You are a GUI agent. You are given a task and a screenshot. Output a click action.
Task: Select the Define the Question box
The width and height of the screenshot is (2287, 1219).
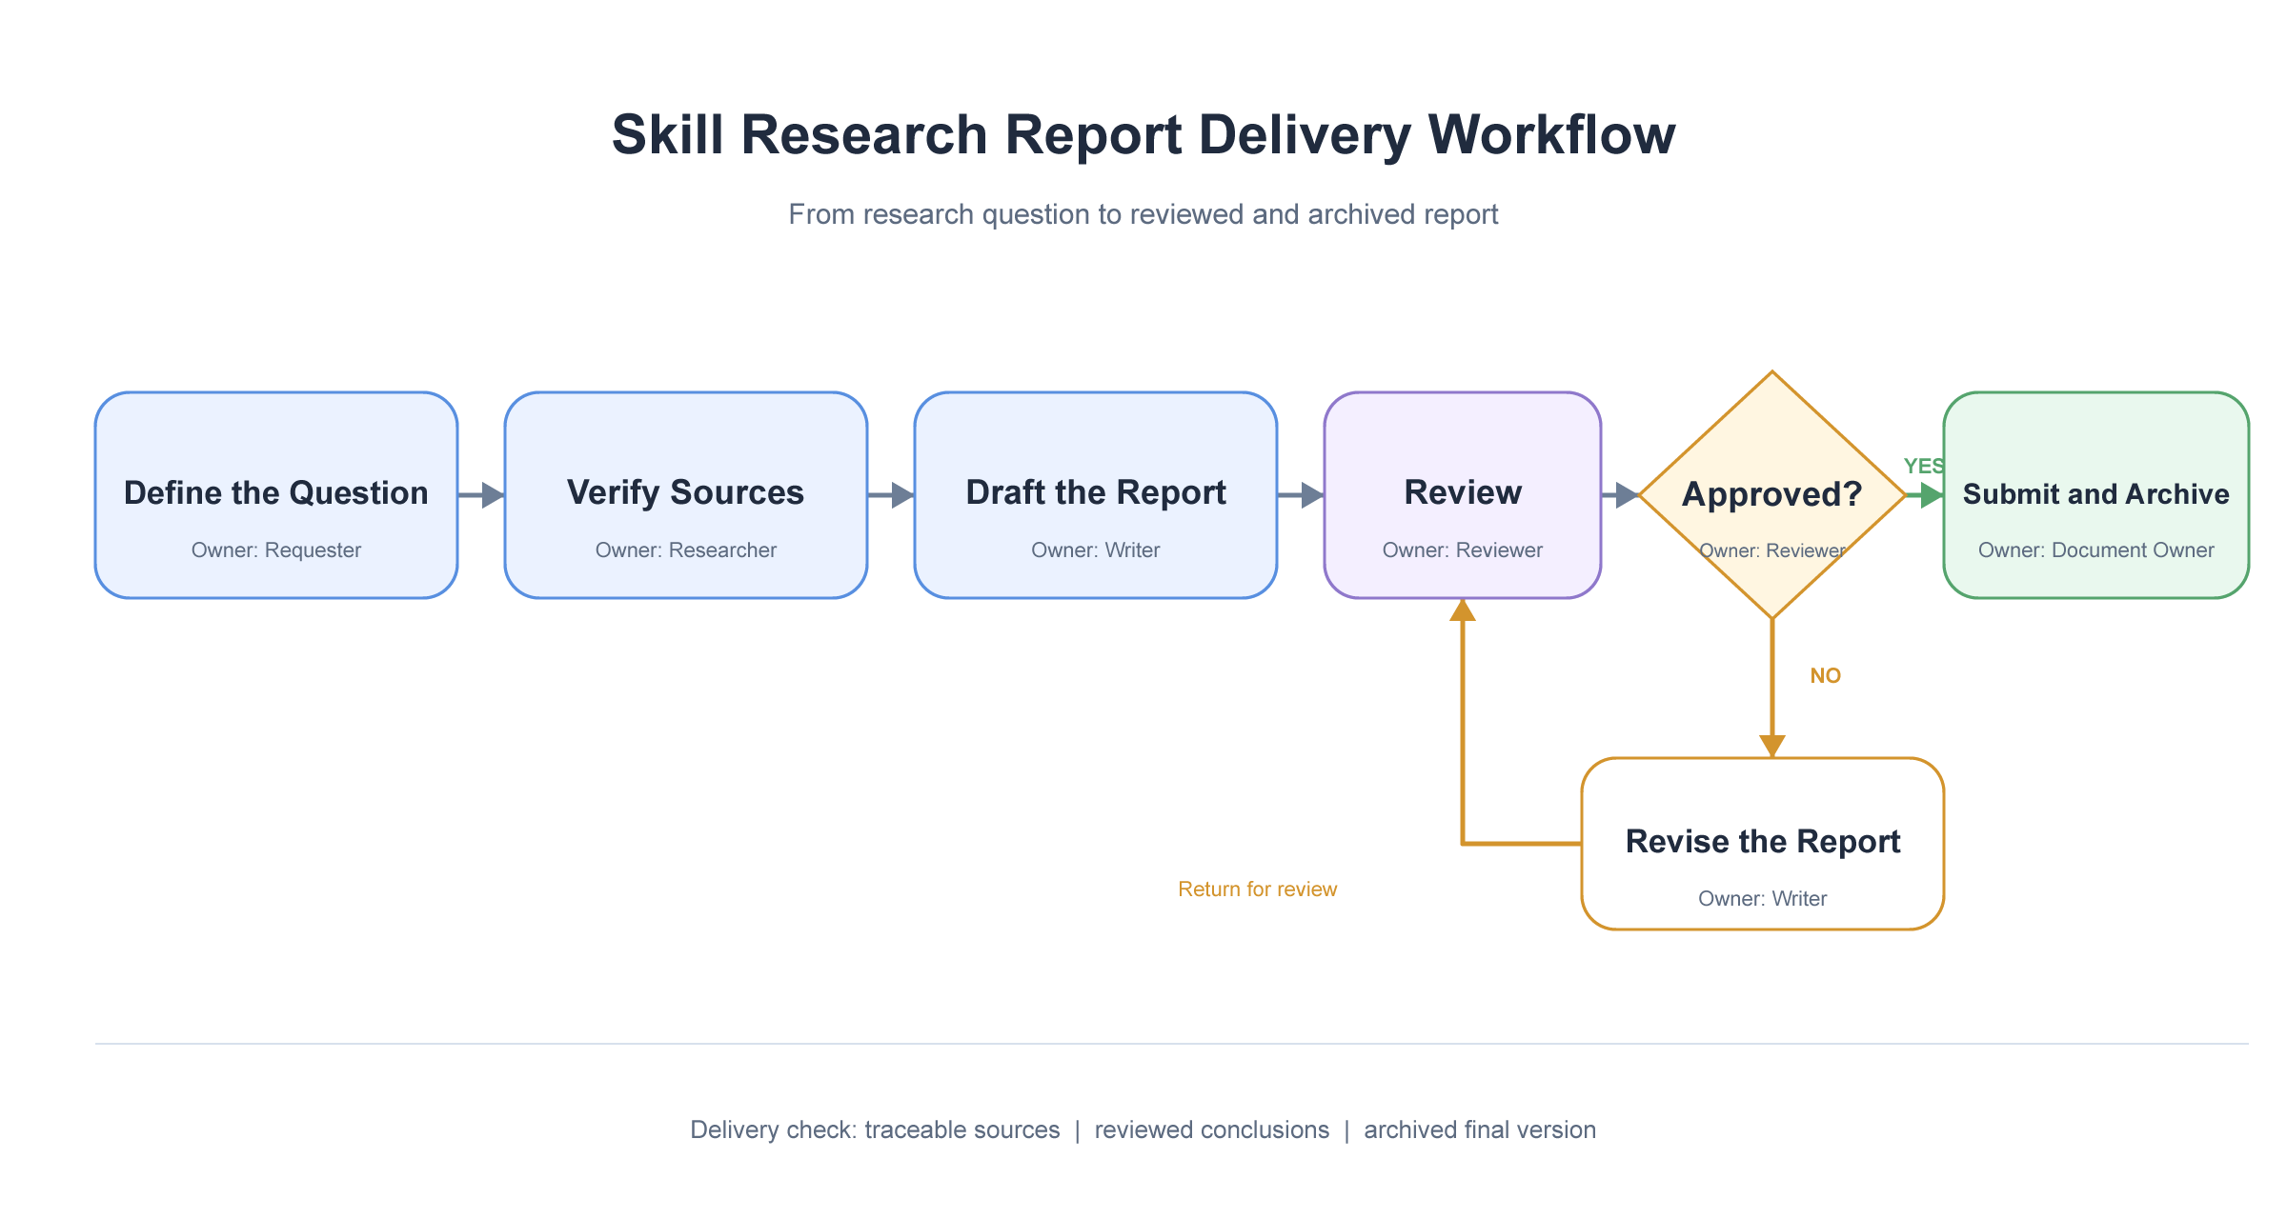[x=276, y=495]
